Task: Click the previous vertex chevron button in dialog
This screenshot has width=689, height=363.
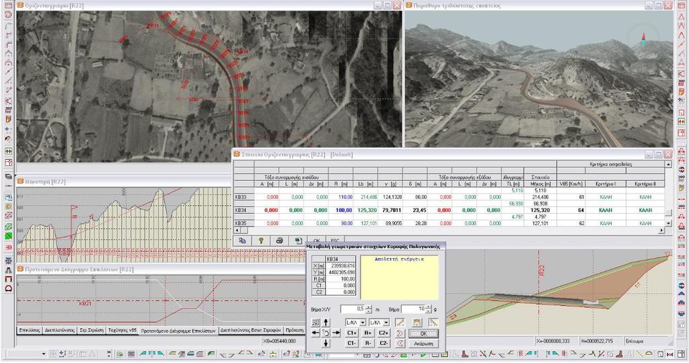Action: (x=400, y=344)
